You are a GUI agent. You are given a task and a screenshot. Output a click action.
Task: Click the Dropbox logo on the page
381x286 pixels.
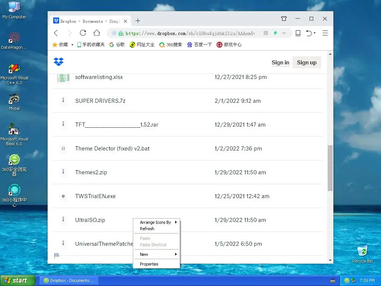(x=58, y=62)
